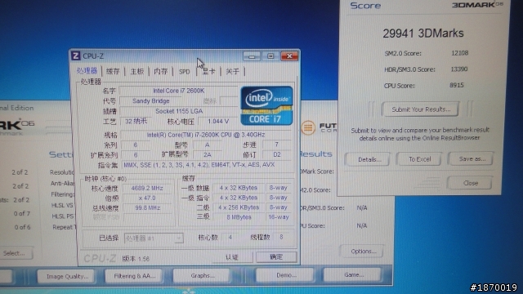523x294 pixels.
Task: Launch Game... in 3DMark
Action: [353, 274]
